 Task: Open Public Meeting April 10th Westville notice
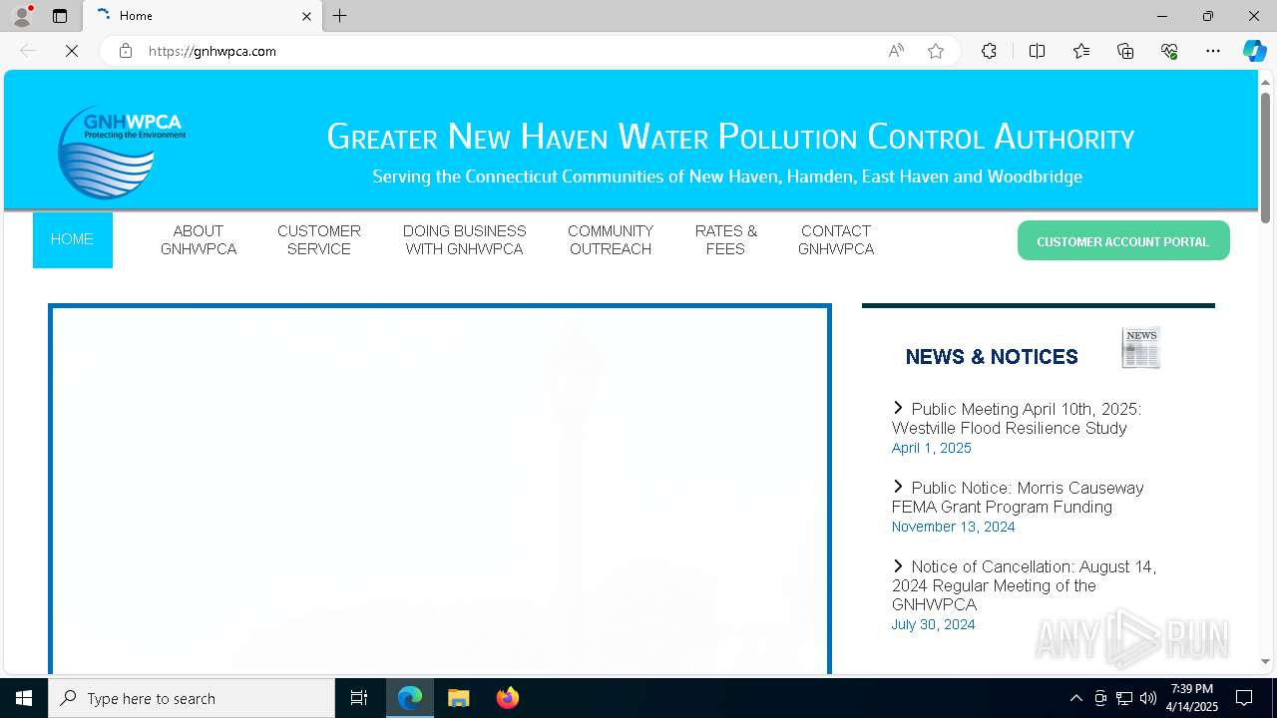pos(1017,418)
